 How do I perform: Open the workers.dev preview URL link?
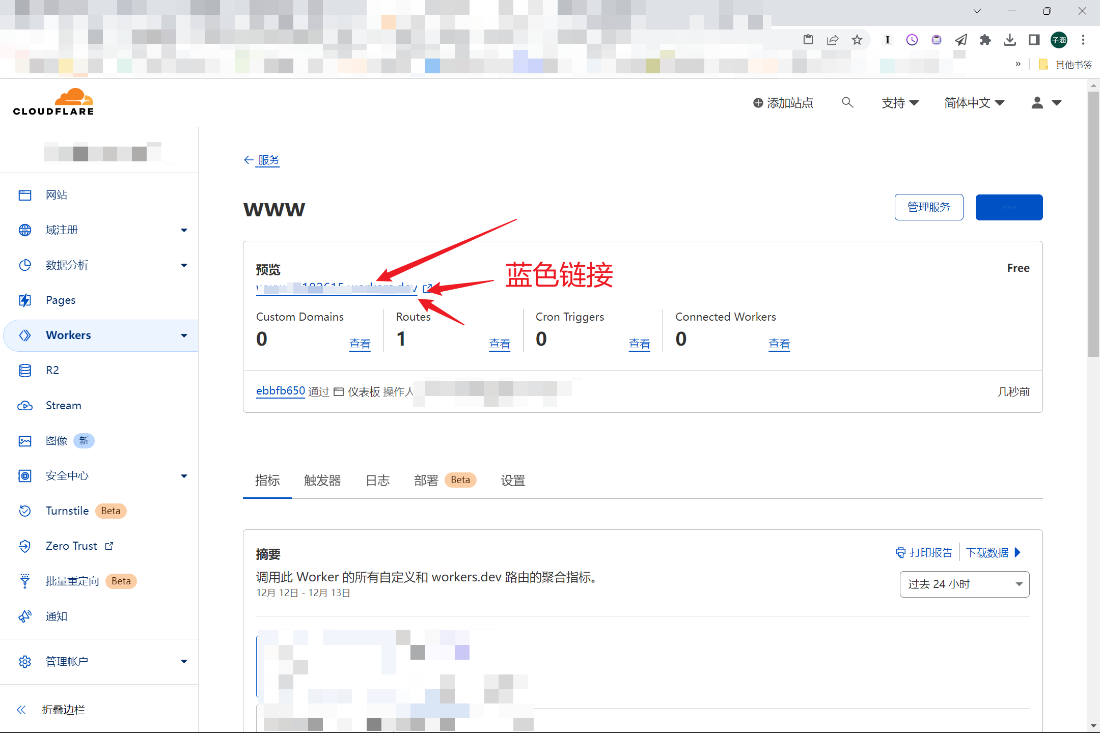(x=337, y=289)
